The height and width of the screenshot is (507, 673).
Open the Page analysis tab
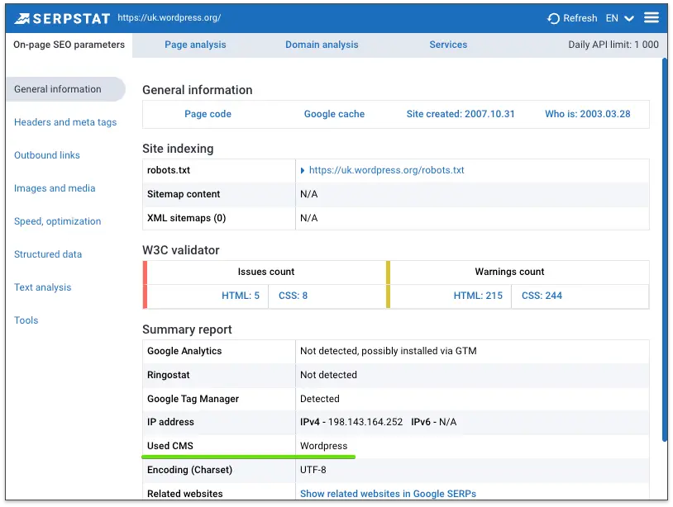point(195,45)
